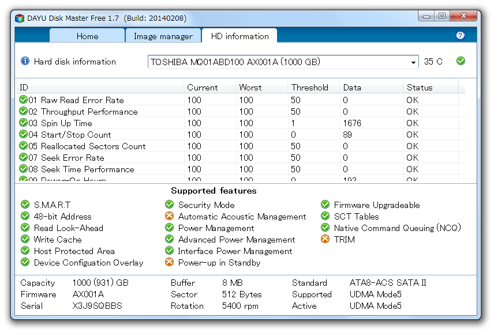Select the 02 Throughput Performance row
The width and height of the screenshot is (494, 333).
click(241, 112)
